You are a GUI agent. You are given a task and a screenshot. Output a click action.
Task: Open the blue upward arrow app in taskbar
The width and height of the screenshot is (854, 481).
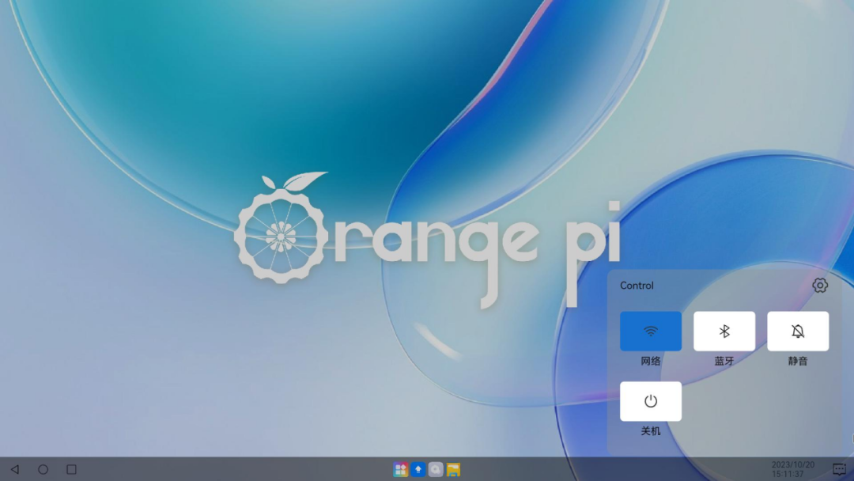click(418, 469)
